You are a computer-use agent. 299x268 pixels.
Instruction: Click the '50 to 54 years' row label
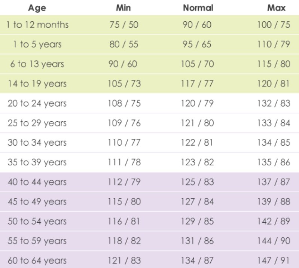point(37,221)
